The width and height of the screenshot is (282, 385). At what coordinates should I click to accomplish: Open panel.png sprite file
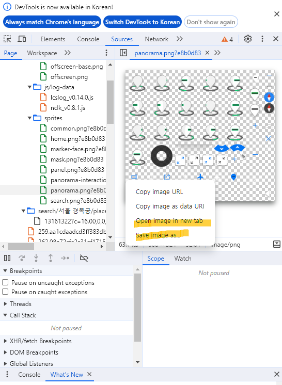[x=72, y=170]
